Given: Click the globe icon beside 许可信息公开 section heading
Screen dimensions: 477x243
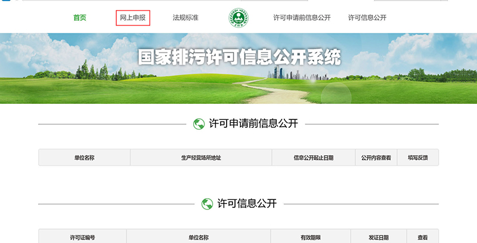Looking at the screenshot, I should tap(207, 204).
